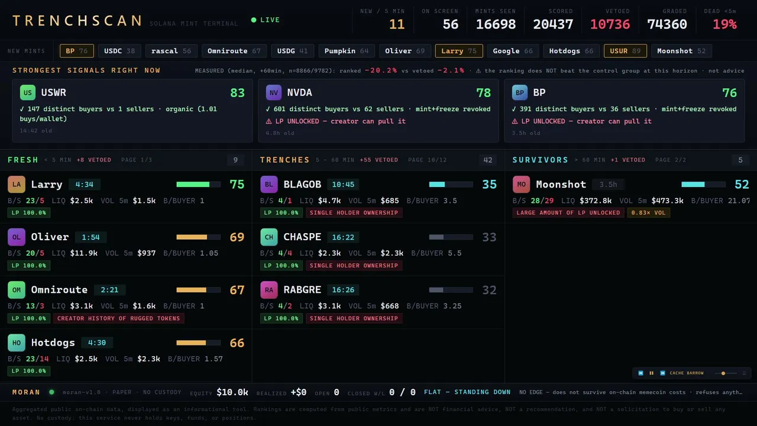757x426 pixels.
Task: Click the +8 VETOED label in FRESH
Action: coord(94,160)
